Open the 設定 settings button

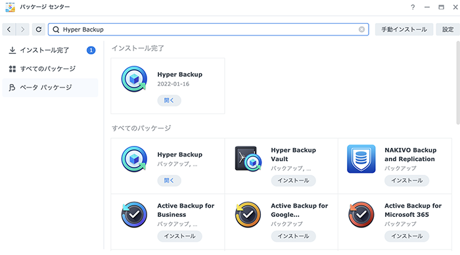[448, 30]
